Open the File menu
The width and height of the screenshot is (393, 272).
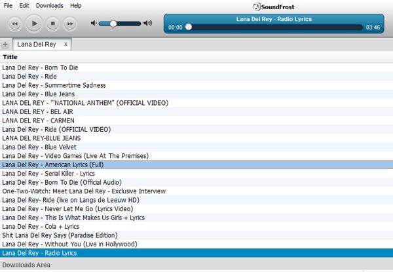click(9, 5)
